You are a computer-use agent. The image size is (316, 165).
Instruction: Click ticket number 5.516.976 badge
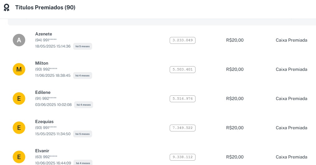coord(182,99)
